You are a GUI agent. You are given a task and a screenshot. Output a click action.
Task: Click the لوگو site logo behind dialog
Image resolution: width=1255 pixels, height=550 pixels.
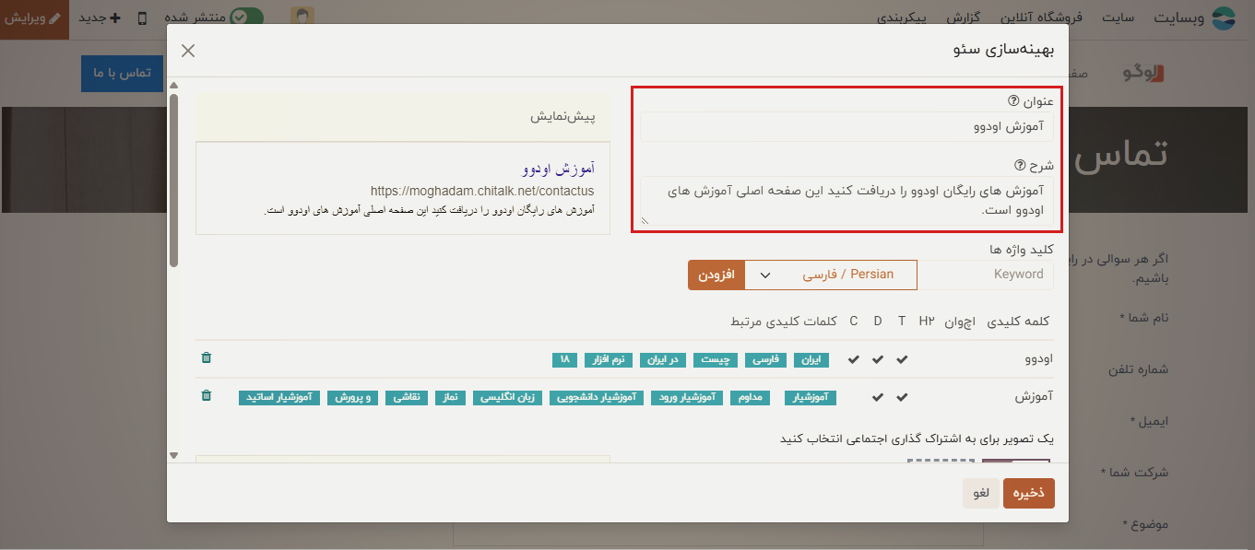1143,73
